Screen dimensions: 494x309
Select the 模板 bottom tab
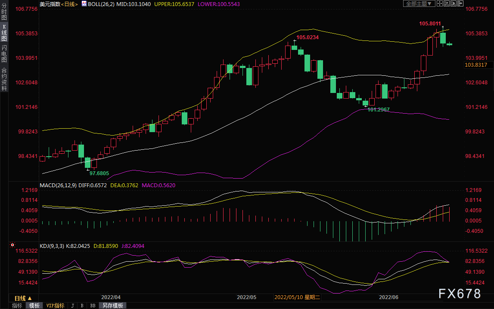coord(34,306)
